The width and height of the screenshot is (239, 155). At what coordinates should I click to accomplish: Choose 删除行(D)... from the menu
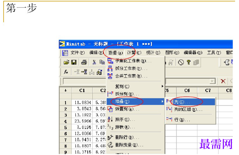pyautogui.click(x=136, y=137)
